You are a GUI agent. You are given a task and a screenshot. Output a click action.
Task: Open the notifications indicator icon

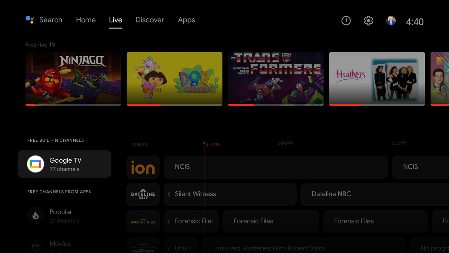[346, 21]
